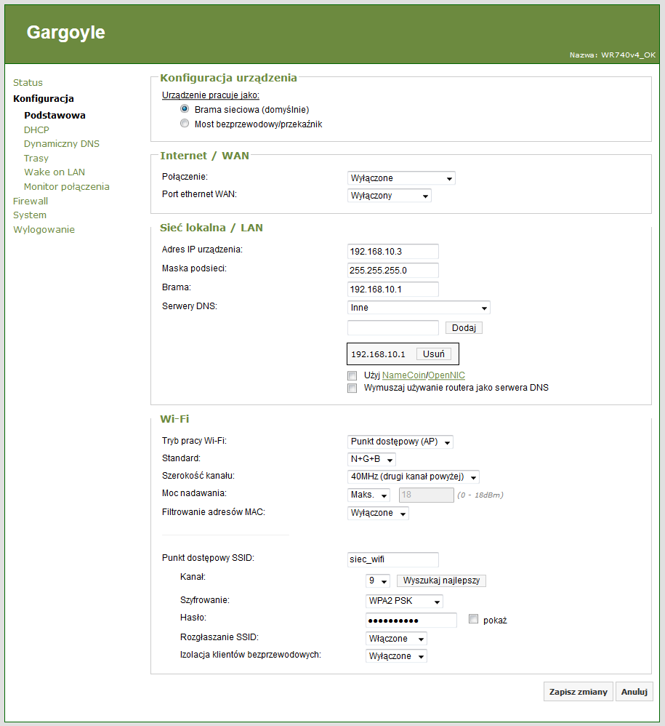Click Zapisz zmiany button
Screen dimensions: 665x726
(578, 692)
